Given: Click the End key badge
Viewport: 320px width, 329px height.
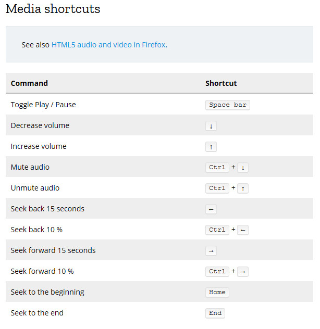Looking at the screenshot, I should click(x=215, y=313).
